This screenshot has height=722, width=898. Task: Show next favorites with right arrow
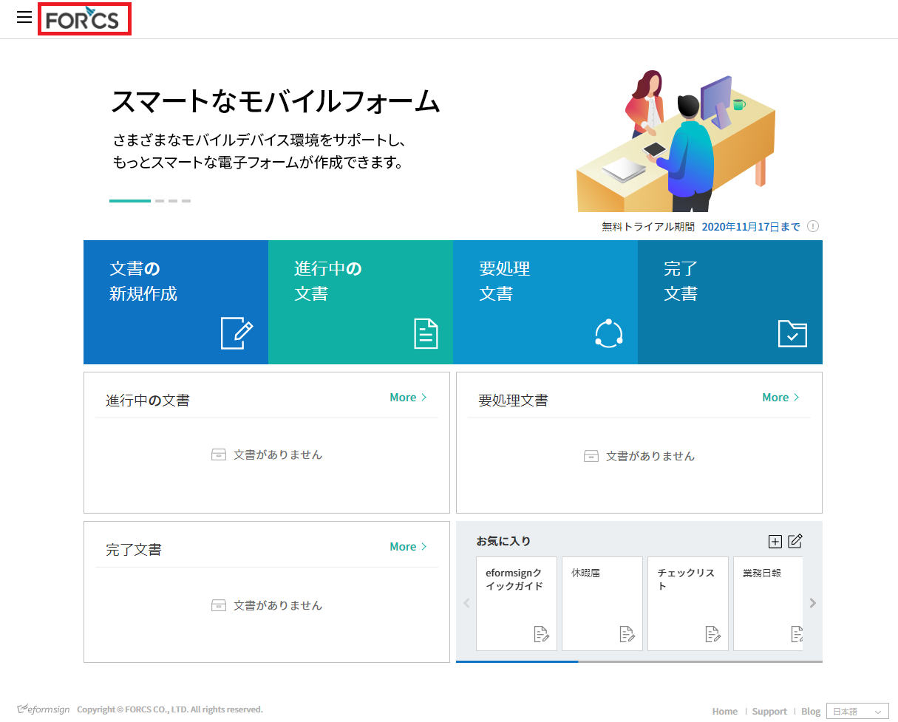(813, 603)
